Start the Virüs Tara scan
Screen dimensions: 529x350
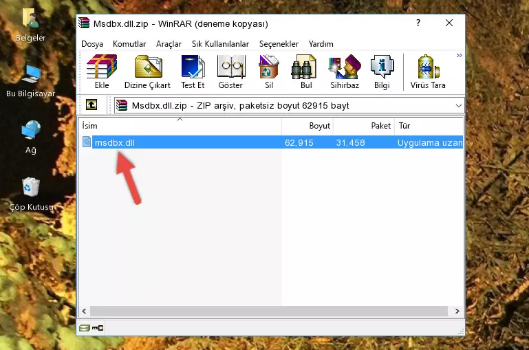(428, 72)
